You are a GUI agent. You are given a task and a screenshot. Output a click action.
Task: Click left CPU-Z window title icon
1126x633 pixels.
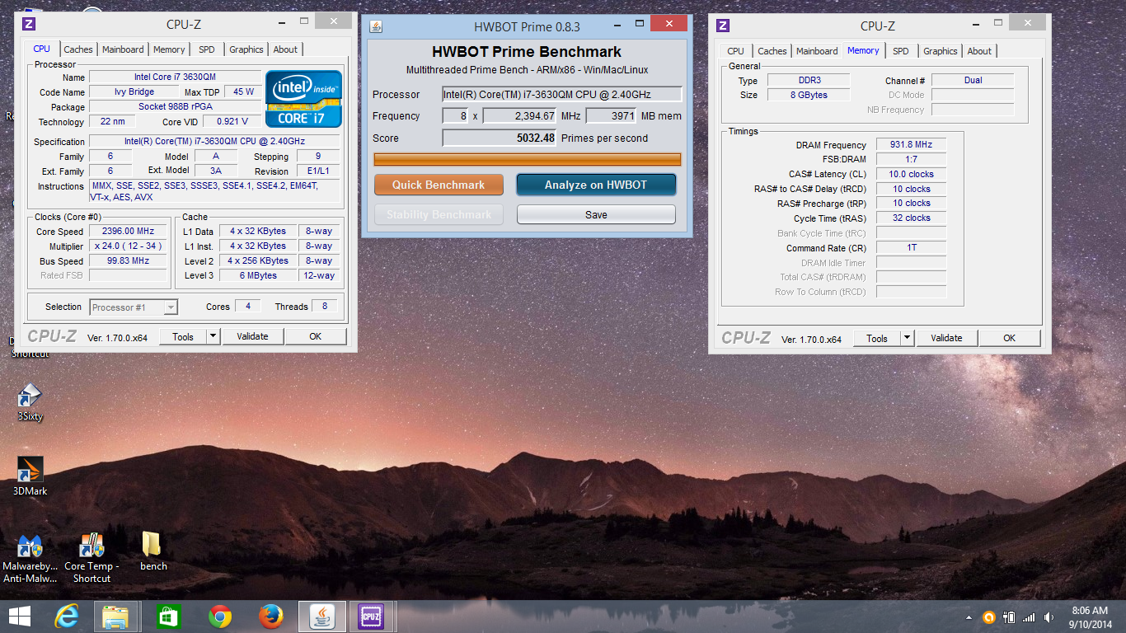point(29,24)
